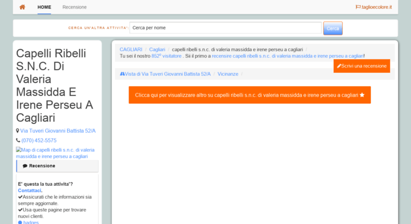Open the badges link
This screenshot has width=411, height=224.
click(x=31, y=222)
